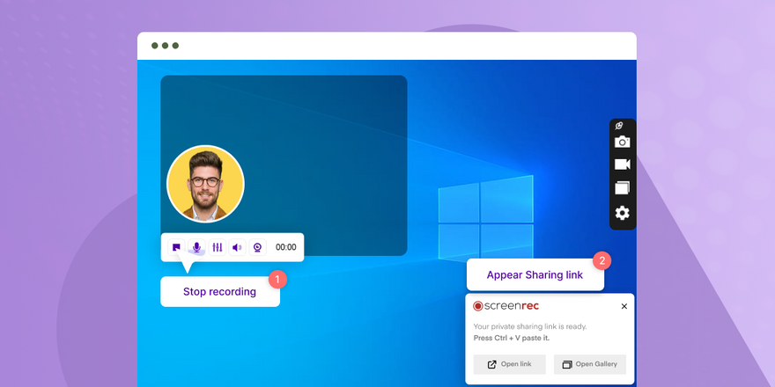Click "Your private sharing link is ready." text
This screenshot has width=775, height=387.
(x=530, y=326)
